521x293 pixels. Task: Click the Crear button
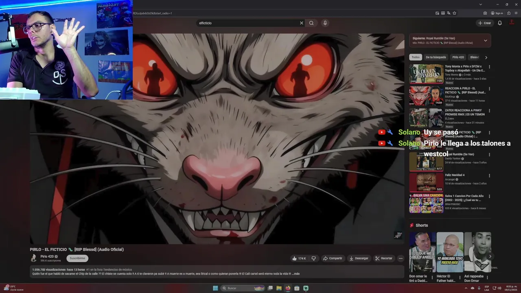(485, 23)
